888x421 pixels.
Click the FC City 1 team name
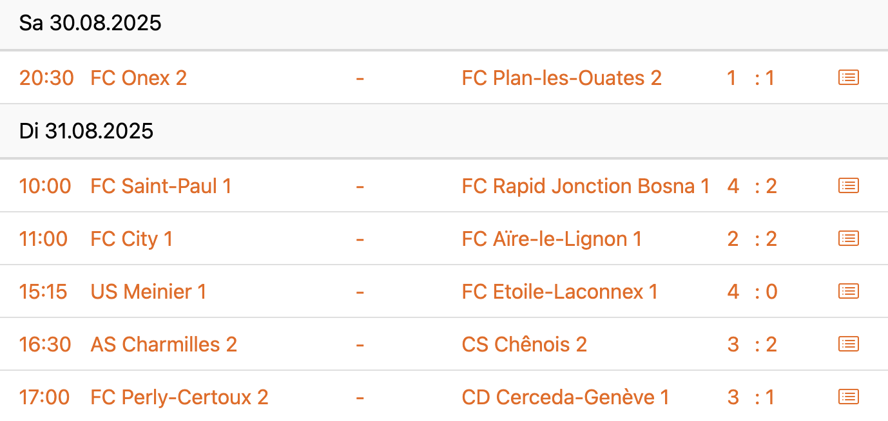click(131, 239)
